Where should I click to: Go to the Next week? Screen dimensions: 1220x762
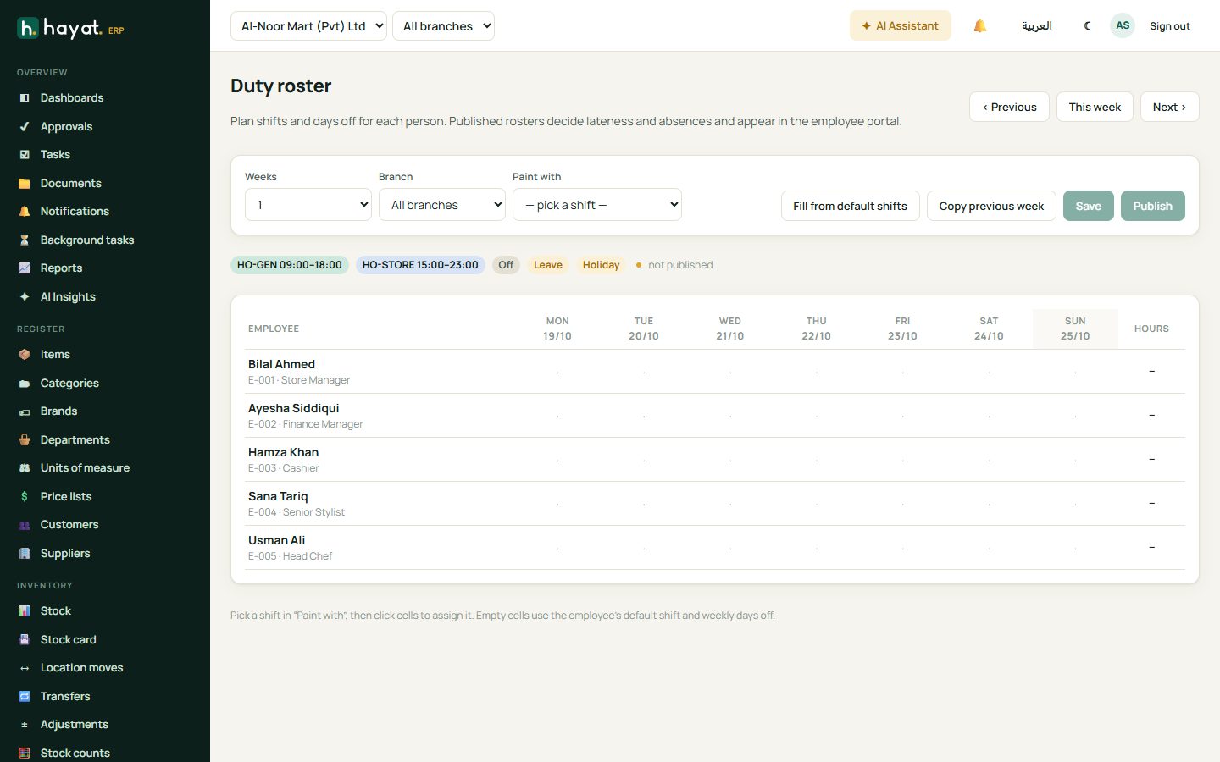coord(1169,107)
